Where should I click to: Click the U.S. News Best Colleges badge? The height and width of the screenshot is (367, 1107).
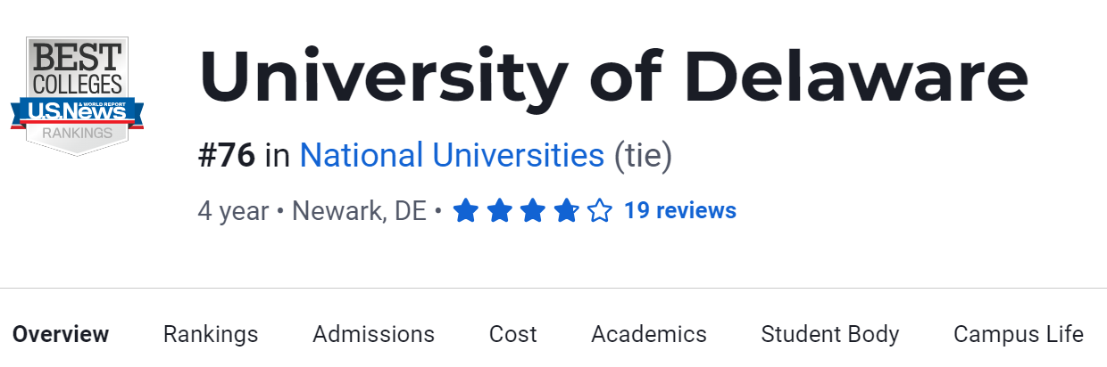click(x=78, y=96)
